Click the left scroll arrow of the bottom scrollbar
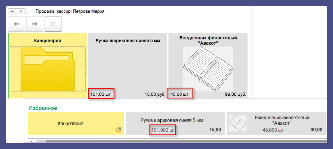 tap(32, 141)
